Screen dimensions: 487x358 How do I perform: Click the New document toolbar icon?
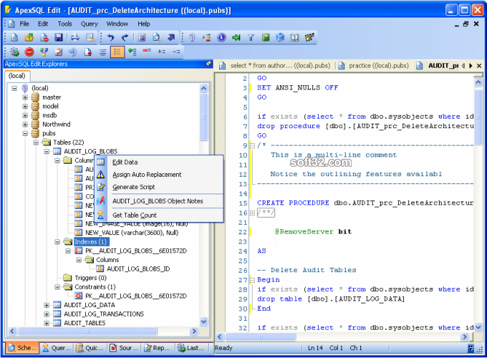(15, 38)
